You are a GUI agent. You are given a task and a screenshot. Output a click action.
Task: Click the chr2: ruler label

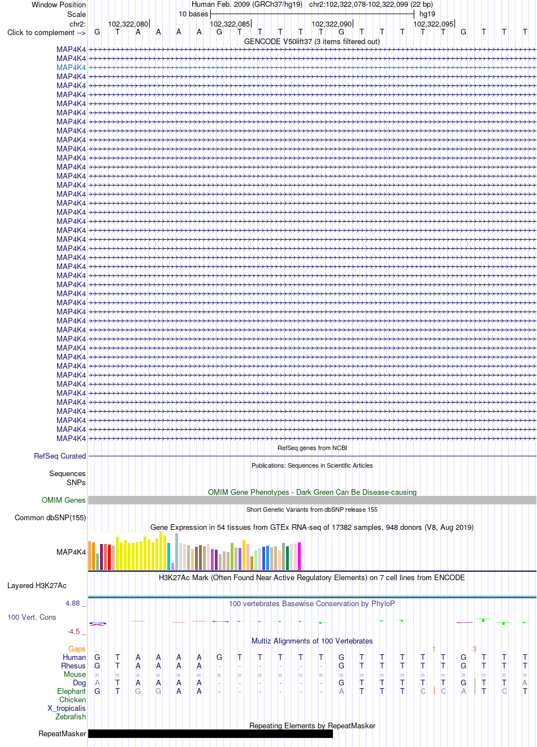tap(77, 24)
